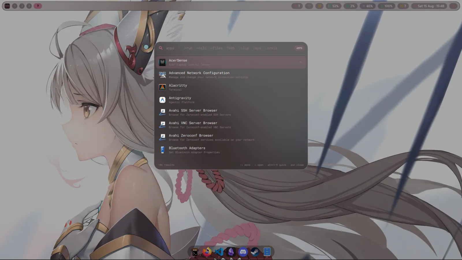This screenshot has width=462, height=260.
Task: Select the :sys mode hint
Action: [257, 48]
